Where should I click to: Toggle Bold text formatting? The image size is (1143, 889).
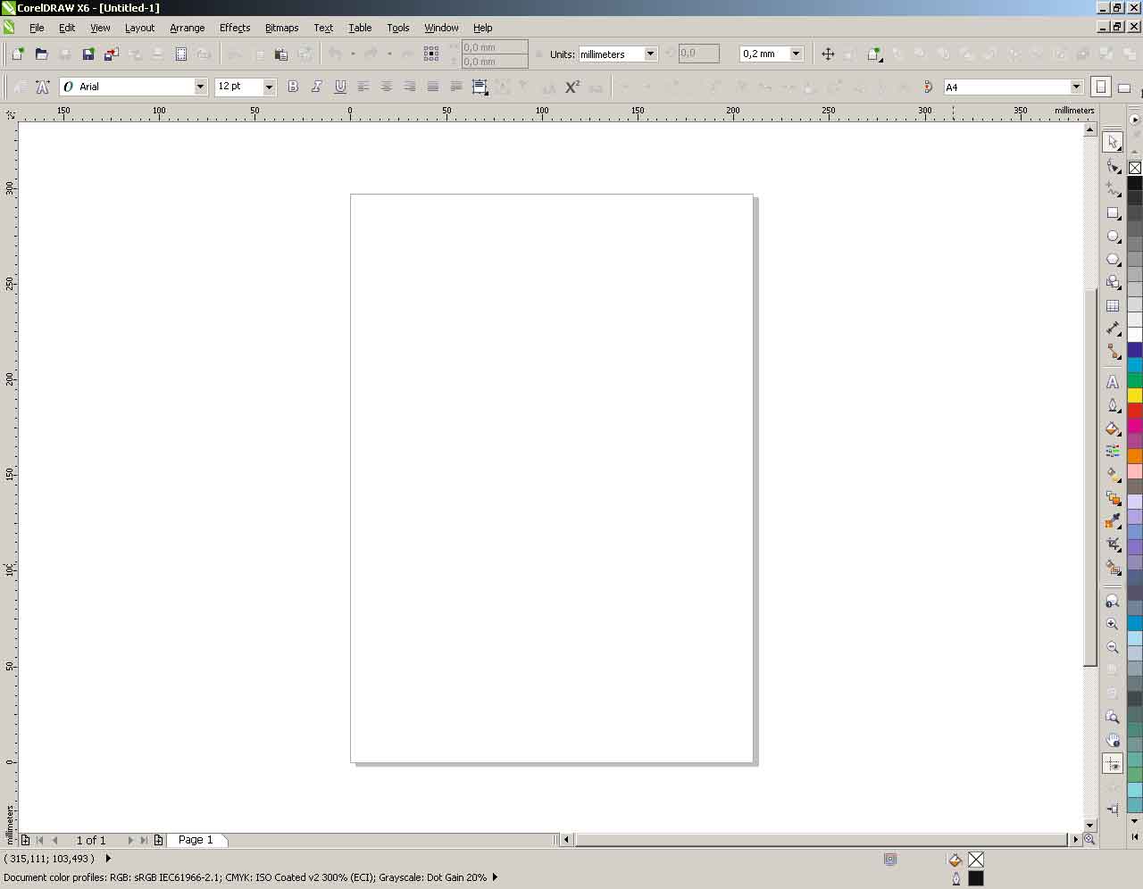pyautogui.click(x=293, y=87)
